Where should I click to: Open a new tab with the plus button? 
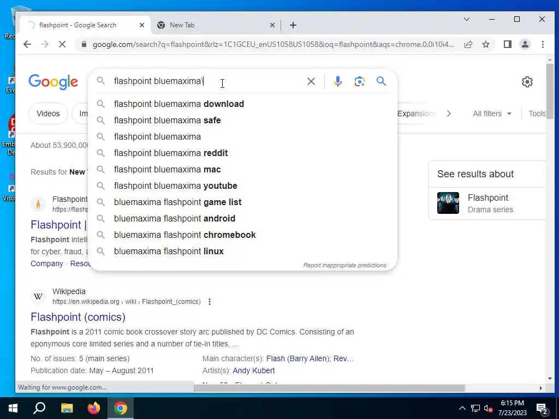[293, 25]
